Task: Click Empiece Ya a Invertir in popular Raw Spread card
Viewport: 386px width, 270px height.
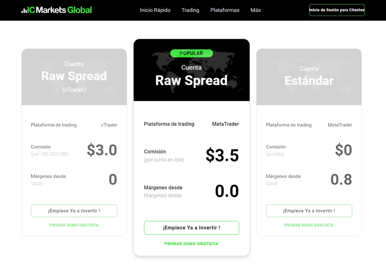Action: tap(192, 228)
